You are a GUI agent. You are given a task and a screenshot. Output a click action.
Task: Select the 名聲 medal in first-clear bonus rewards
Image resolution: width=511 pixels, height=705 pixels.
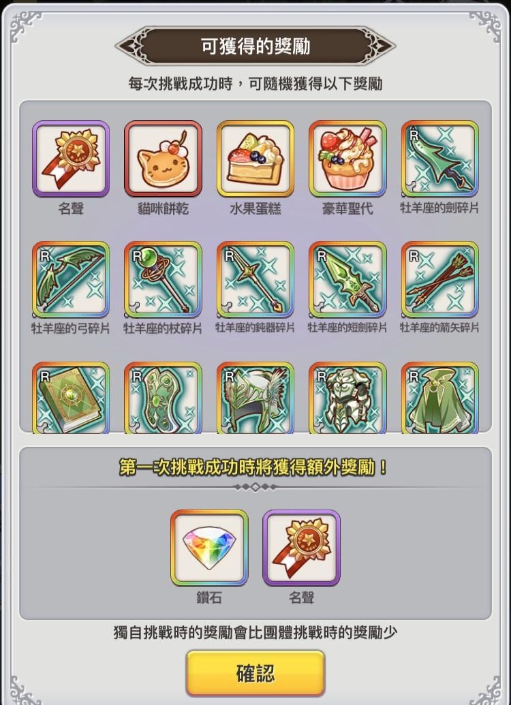[x=301, y=548]
